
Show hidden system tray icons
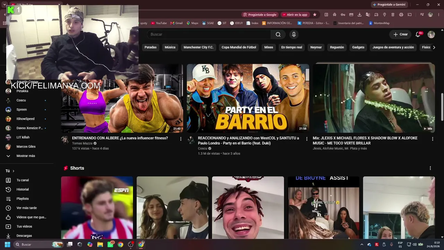(x=362, y=244)
